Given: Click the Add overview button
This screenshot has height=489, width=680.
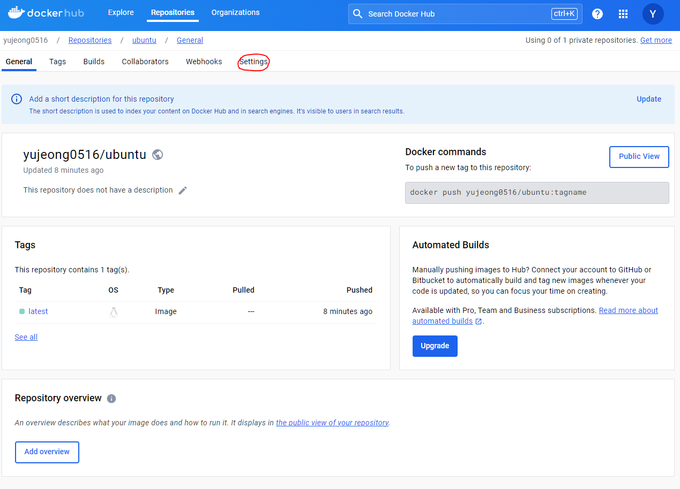Looking at the screenshot, I should 47,452.
